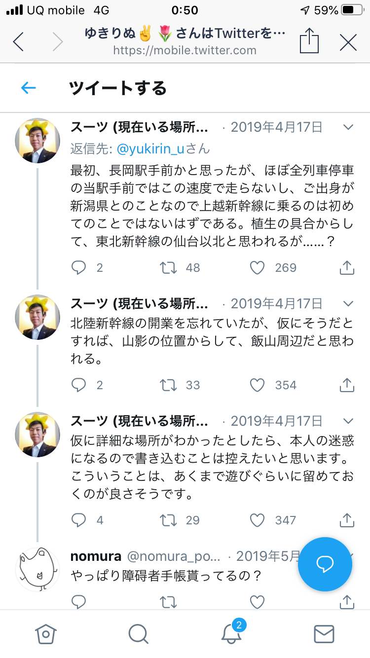Tap nomura's frog drawing avatar
The width and height of the screenshot is (370, 658).
37,569
